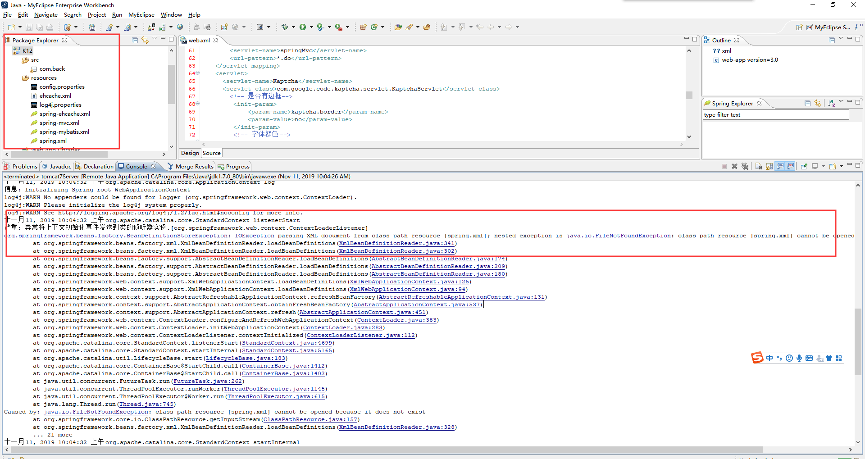Start Debug with the bug icon
Image resolution: width=865 pixels, height=459 pixels.
pos(285,27)
